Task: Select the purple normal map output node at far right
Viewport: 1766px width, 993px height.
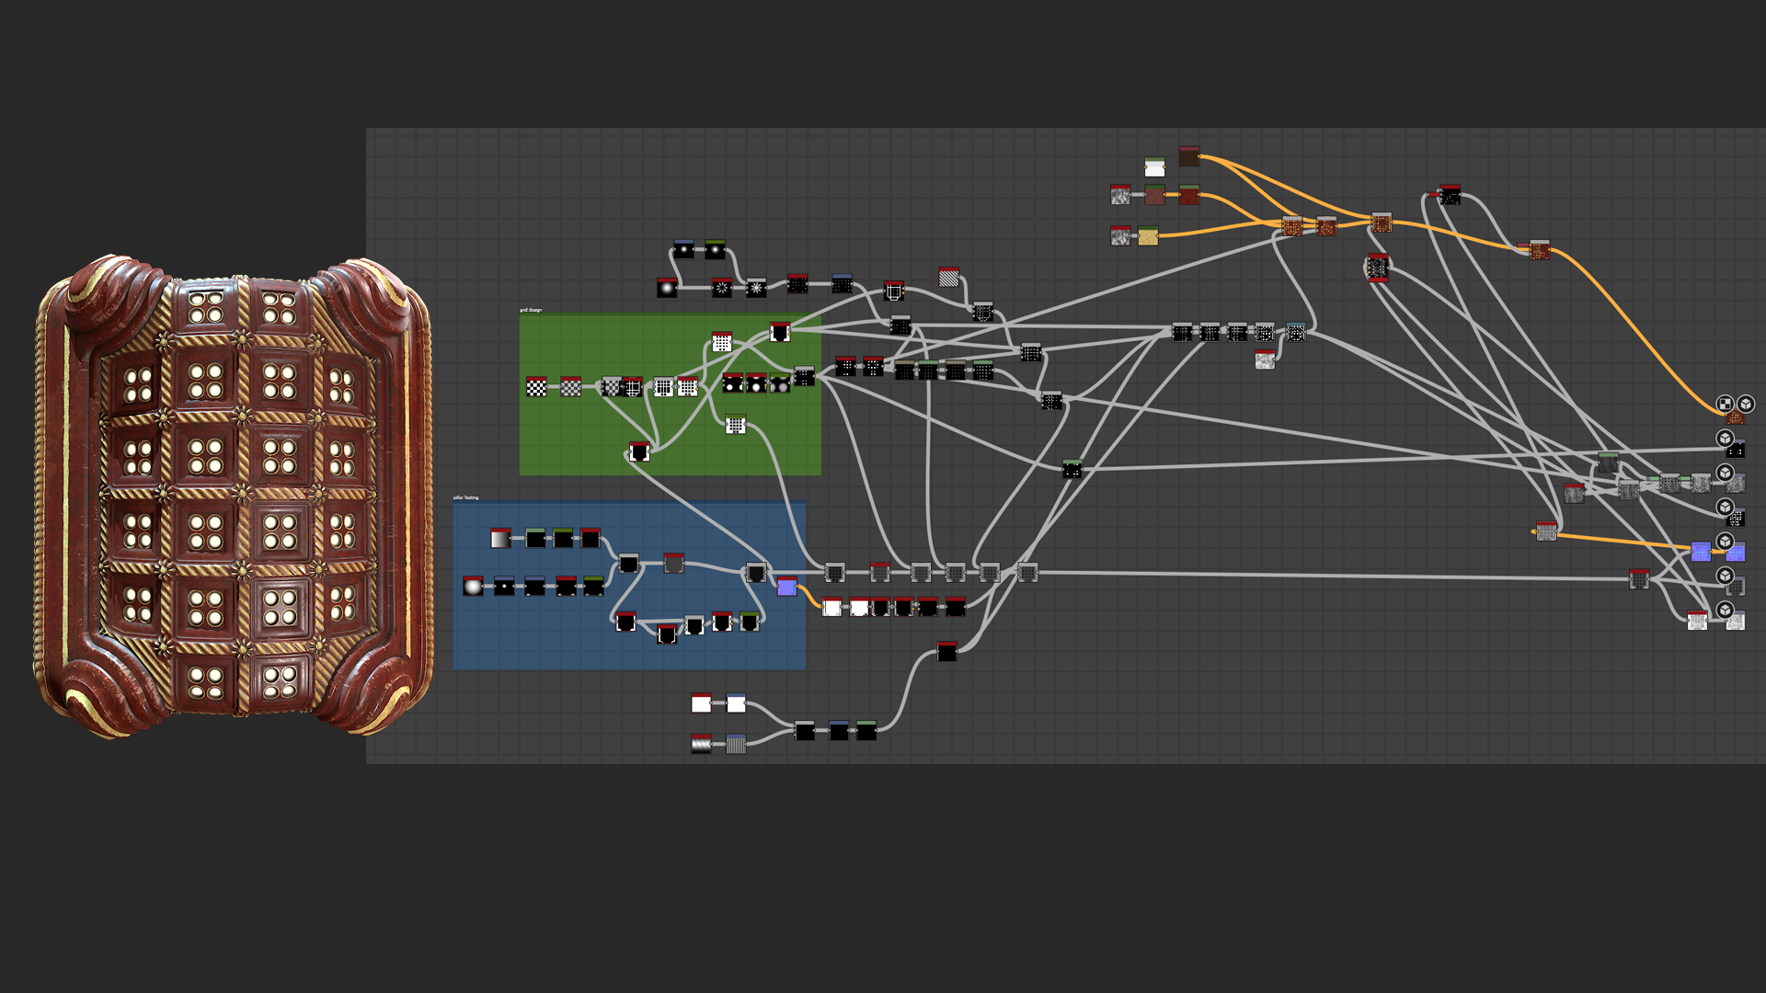Action: point(1736,553)
